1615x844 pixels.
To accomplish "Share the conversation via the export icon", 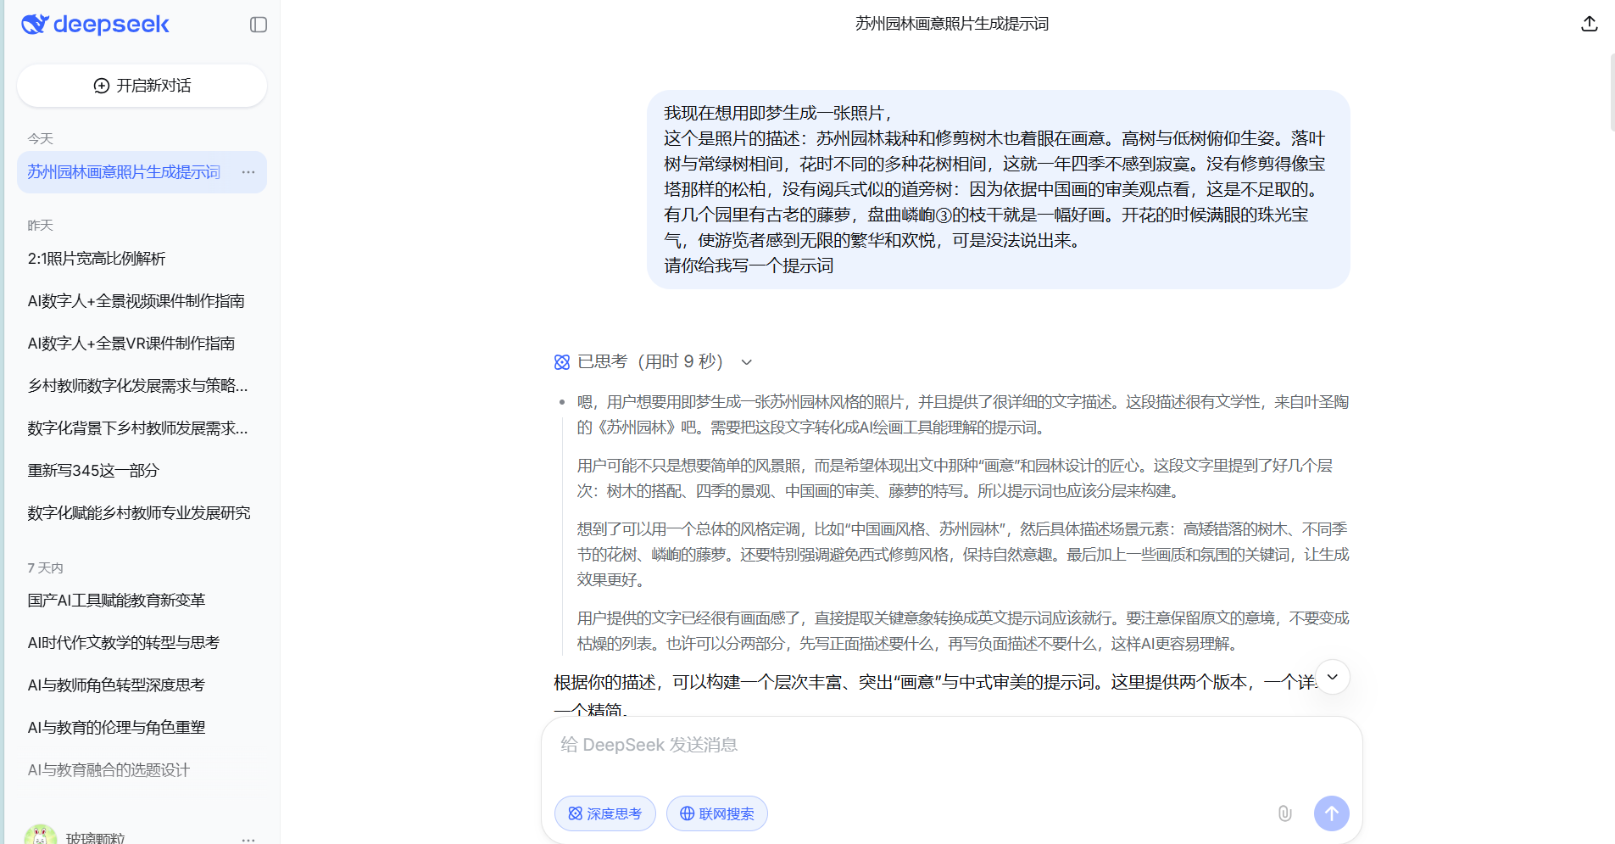I will click(x=1590, y=24).
